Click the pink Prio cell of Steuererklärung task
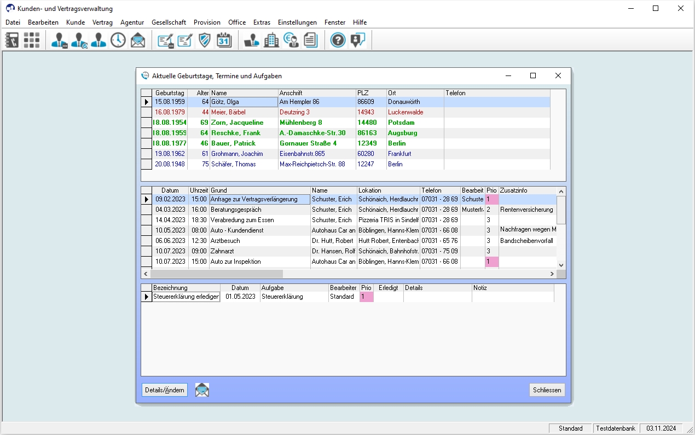The width and height of the screenshot is (695, 435). pyautogui.click(x=367, y=297)
